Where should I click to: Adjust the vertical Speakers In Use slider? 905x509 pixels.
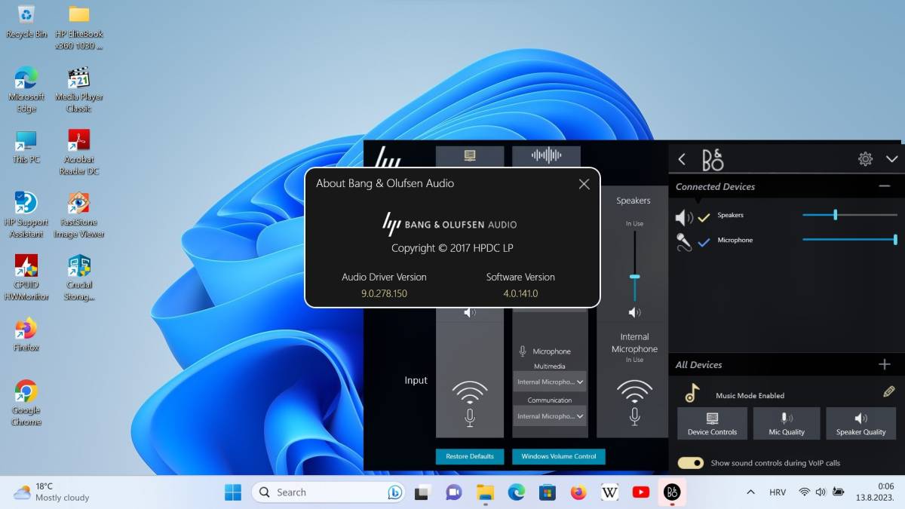coord(634,265)
